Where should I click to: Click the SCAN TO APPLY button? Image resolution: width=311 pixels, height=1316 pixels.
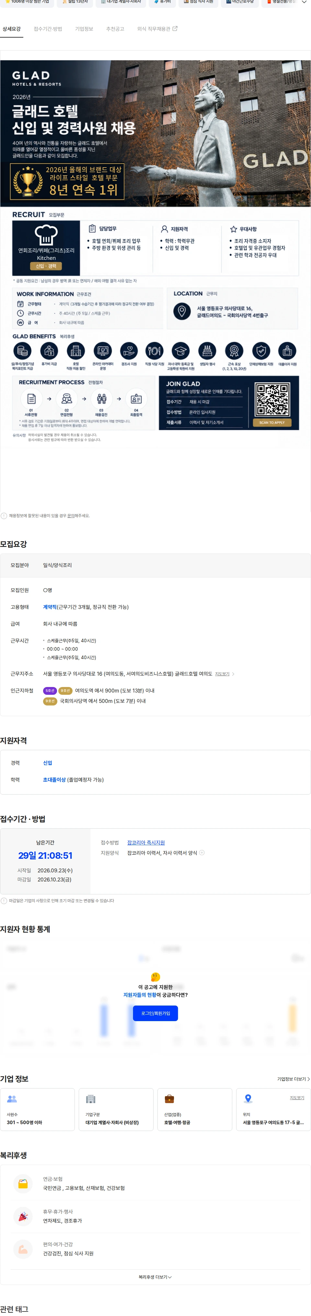click(x=272, y=423)
